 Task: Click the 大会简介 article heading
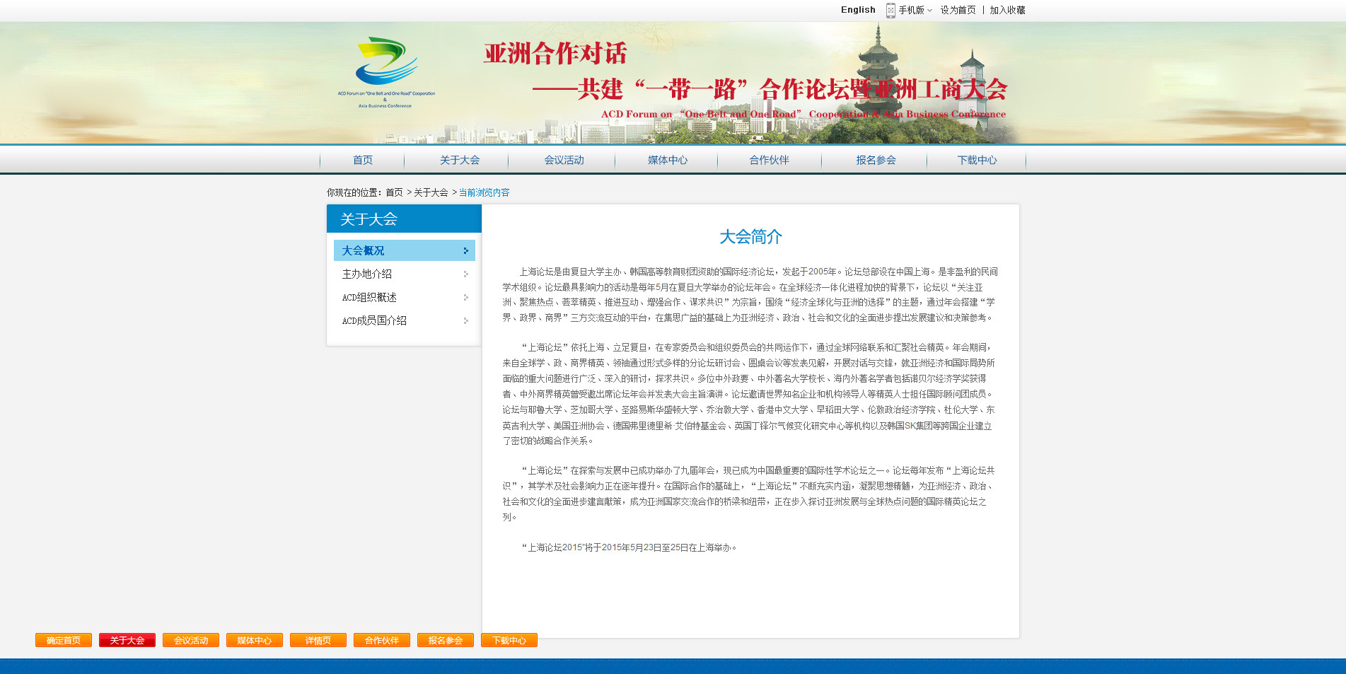(750, 237)
